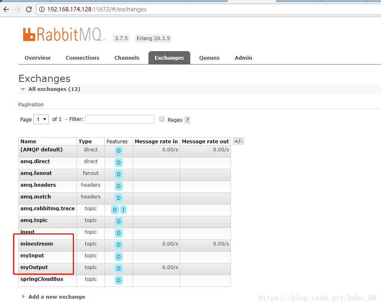Click the +/- column toggle button
The width and height of the screenshot is (381, 306).
[238, 141]
